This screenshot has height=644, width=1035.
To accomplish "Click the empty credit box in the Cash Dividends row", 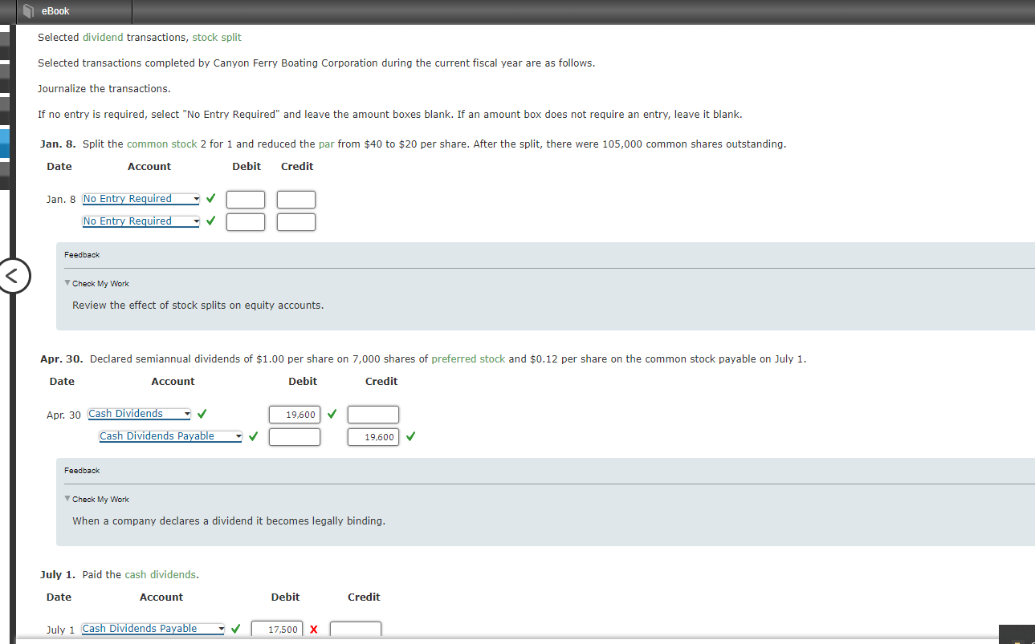I will (x=373, y=414).
